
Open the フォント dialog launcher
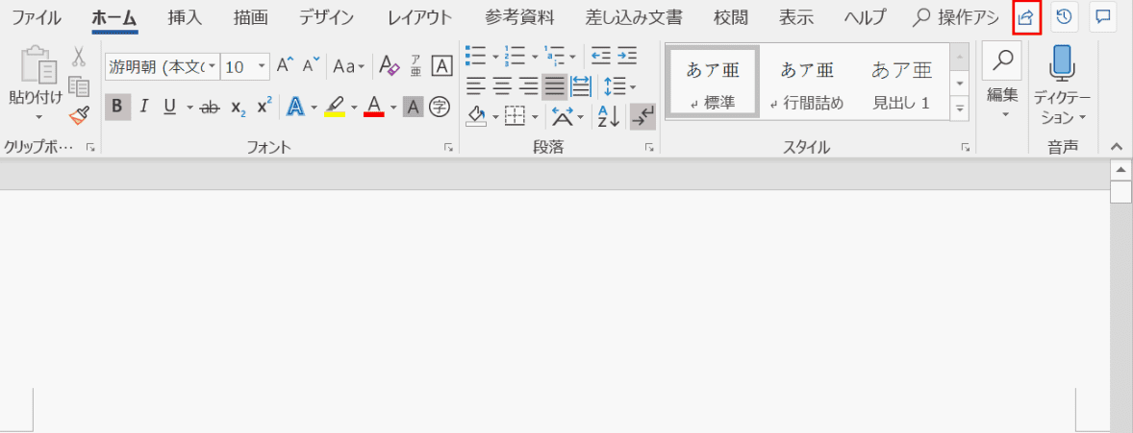449,147
